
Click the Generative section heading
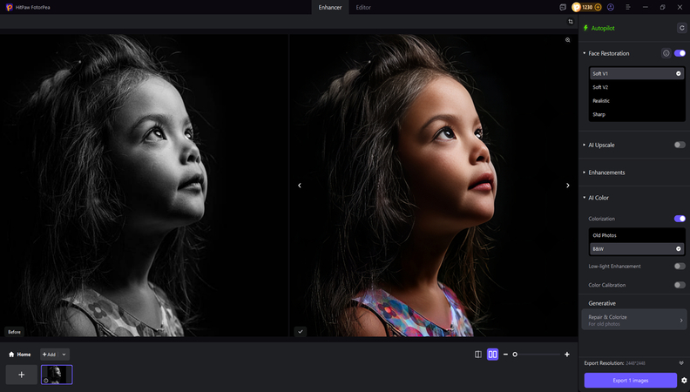click(602, 303)
